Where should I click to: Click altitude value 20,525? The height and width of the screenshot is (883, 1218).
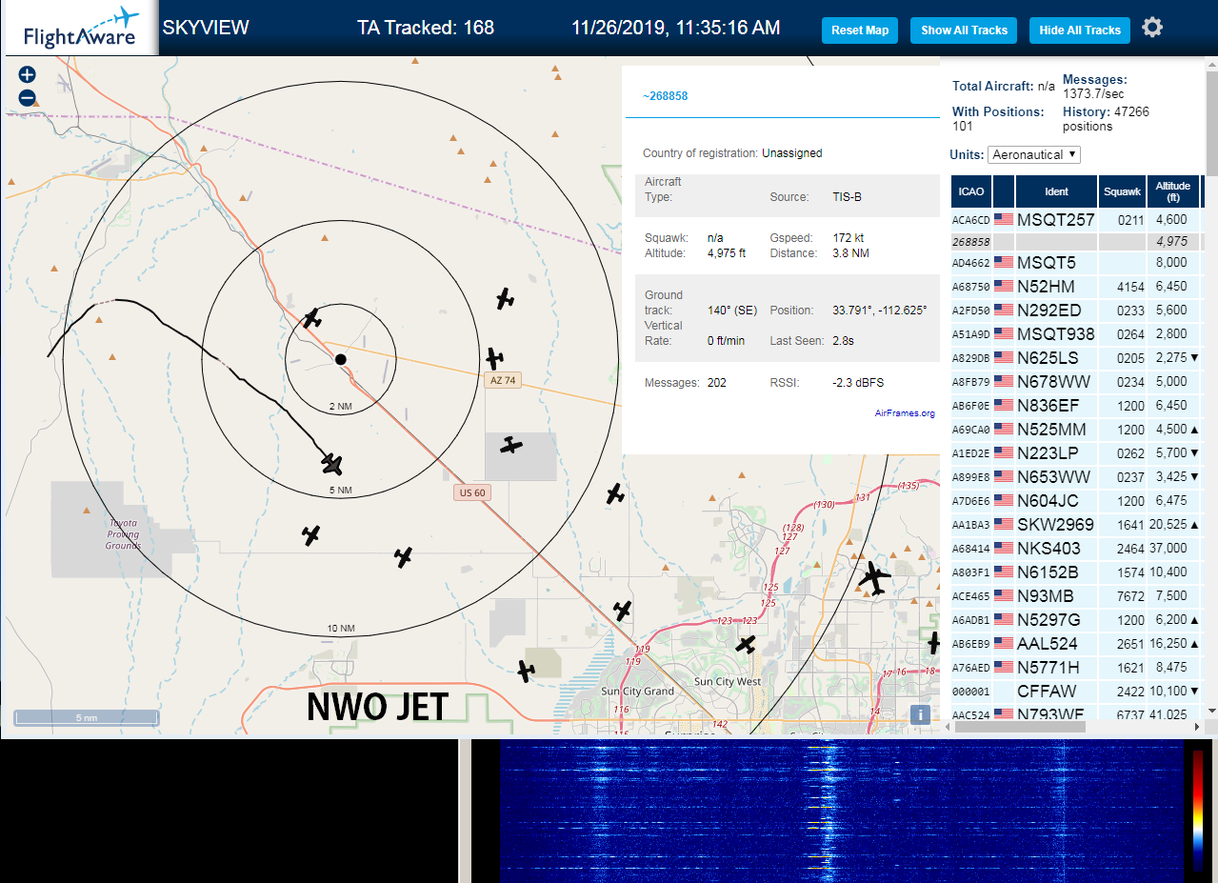(x=1168, y=525)
